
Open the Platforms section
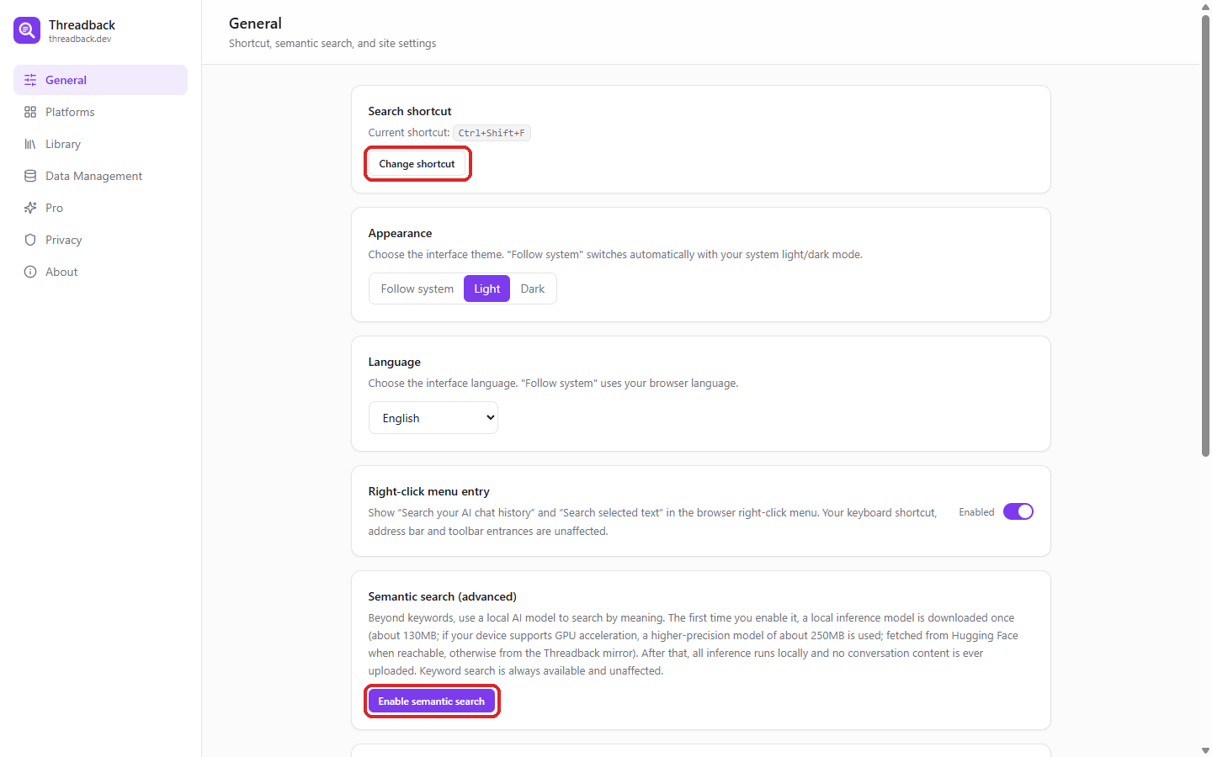click(100, 112)
